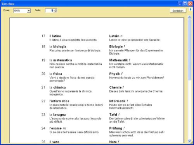Click the German word 'Mathematik'
Image resolution: width=194 pixels, height=145 pixels.
pos(118,60)
